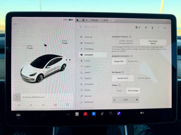Choose Fixed offset mode
The height and width of the screenshot is (135, 181).
click(x=119, y=90)
